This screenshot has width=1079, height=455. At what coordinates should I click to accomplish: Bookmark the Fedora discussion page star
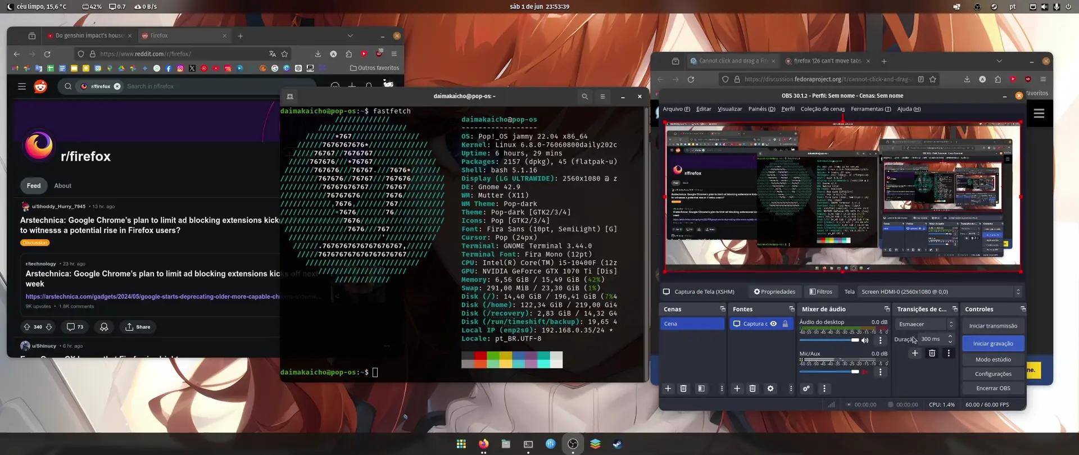click(x=933, y=79)
